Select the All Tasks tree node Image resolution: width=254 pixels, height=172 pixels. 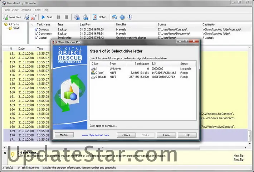click(x=14, y=24)
